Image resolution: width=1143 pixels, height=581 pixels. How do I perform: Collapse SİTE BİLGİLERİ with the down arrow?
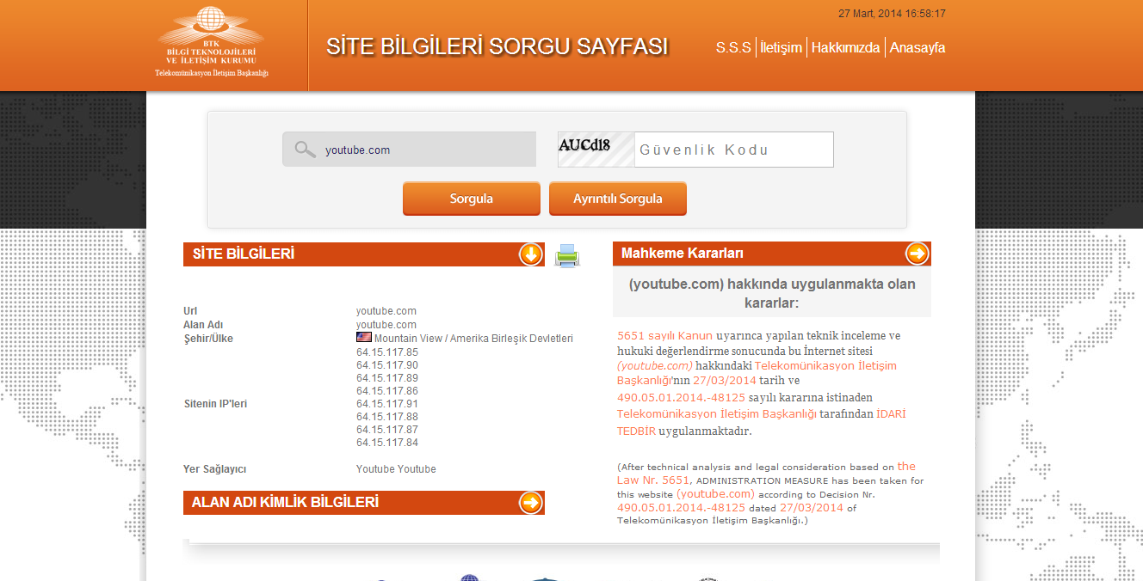530,254
